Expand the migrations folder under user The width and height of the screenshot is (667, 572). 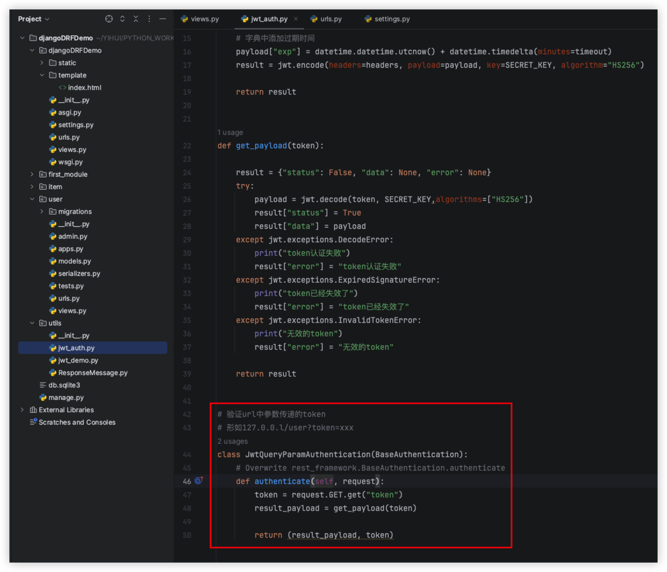click(x=42, y=212)
